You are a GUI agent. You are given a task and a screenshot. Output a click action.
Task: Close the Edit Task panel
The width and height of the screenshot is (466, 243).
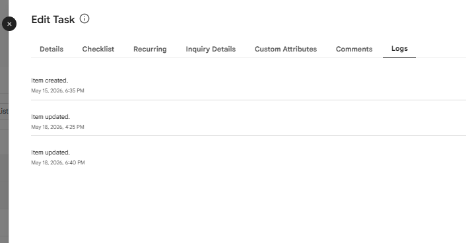(9, 24)
